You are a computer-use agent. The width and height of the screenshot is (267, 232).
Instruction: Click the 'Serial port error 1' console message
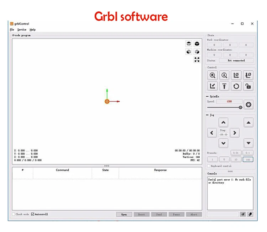point(229,181)
